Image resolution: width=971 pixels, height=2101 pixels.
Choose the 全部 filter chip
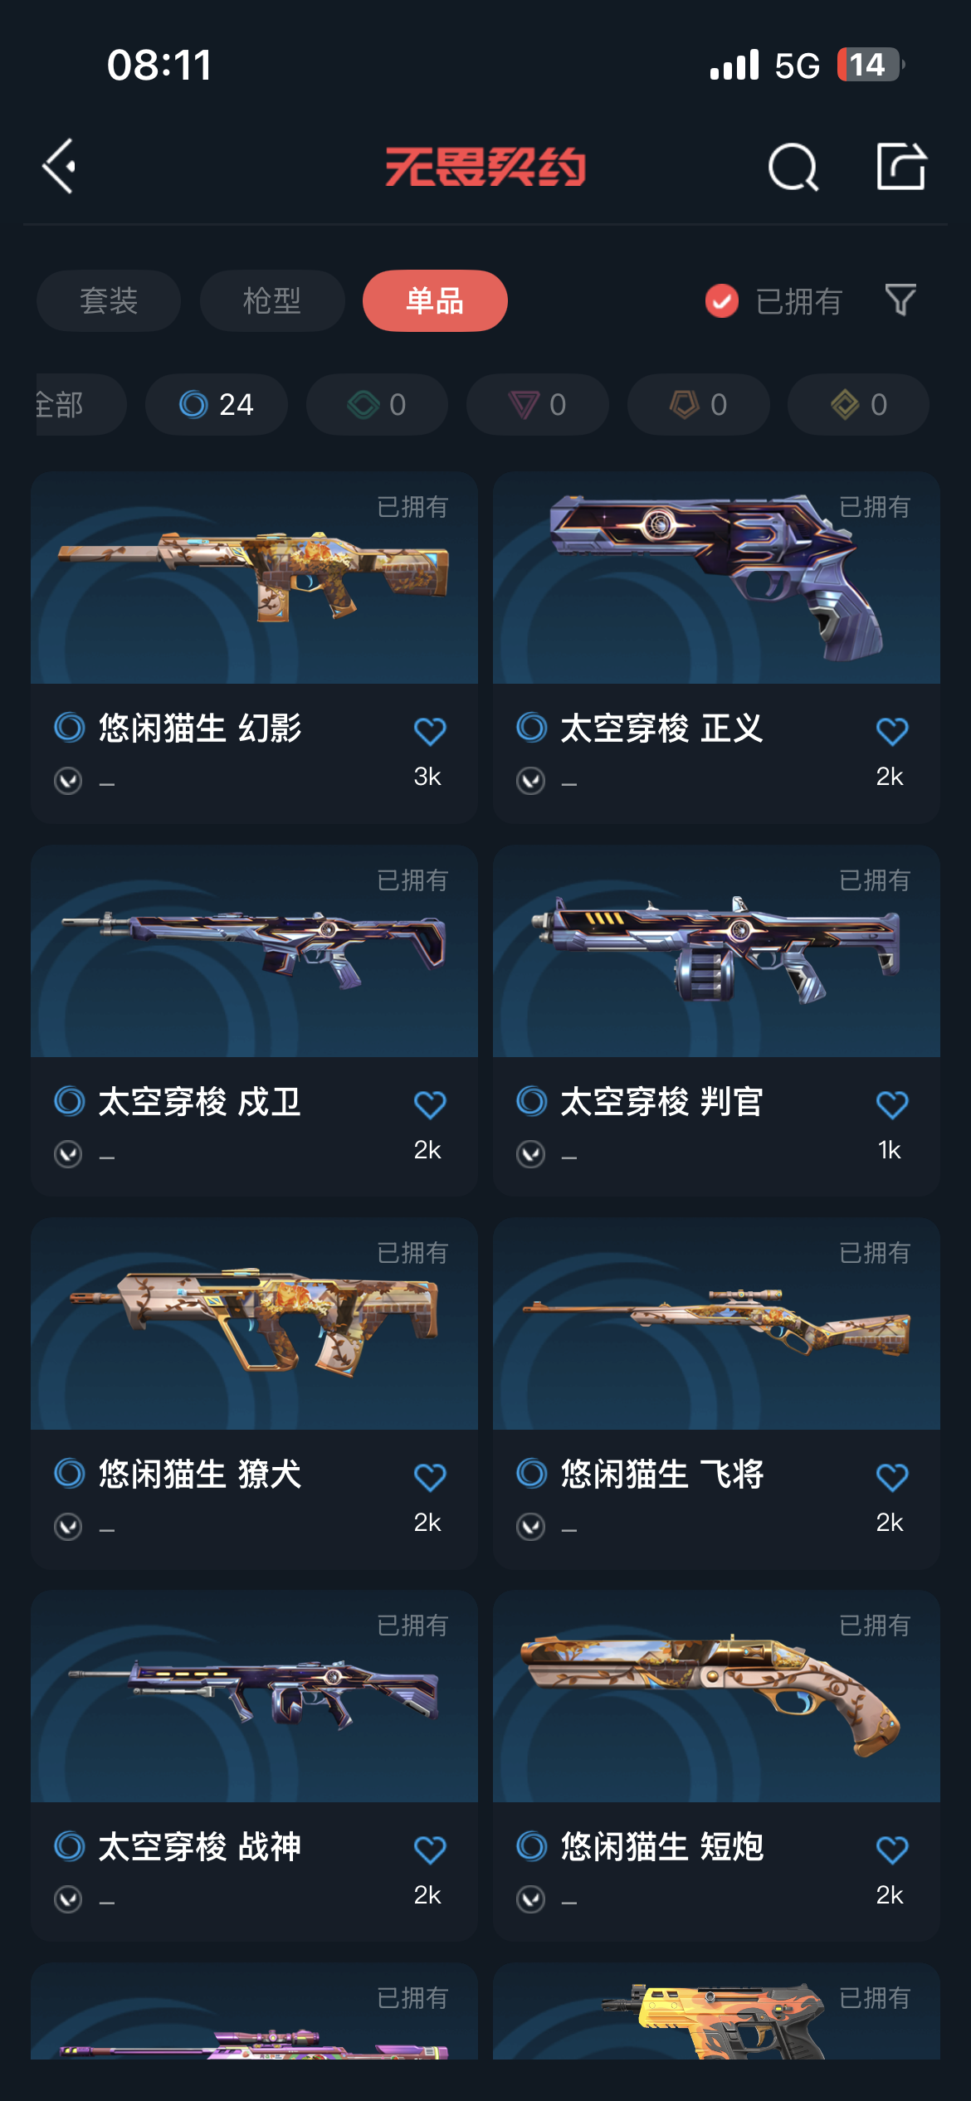click(81, 405)
